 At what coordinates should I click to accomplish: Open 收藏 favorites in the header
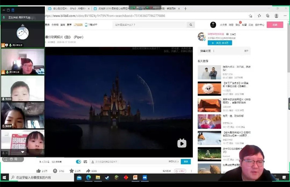[x=244, y=25]
